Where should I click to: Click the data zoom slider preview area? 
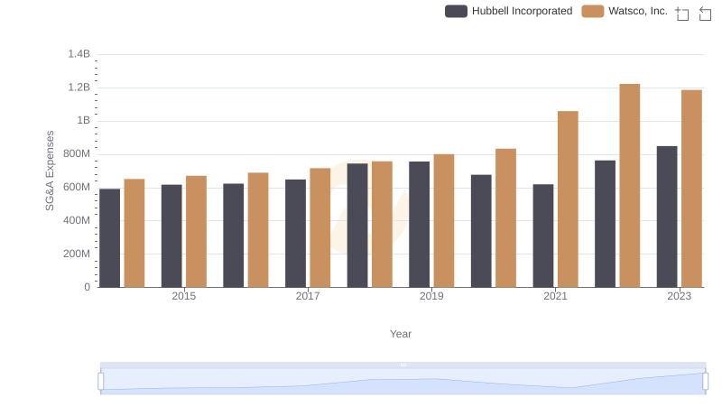click(403, 381)
